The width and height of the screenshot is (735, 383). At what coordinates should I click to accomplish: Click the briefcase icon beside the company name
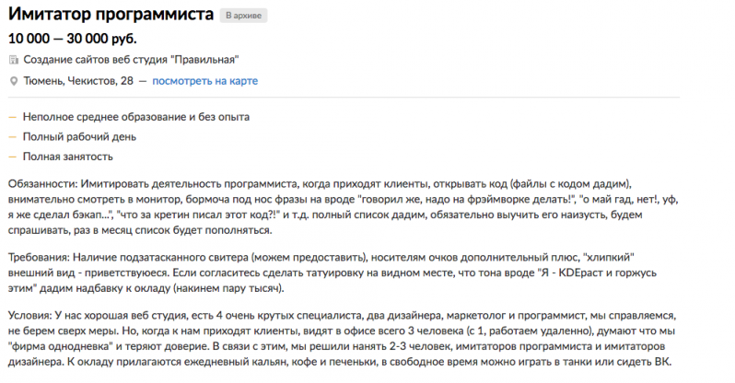[x=13, y=60]
